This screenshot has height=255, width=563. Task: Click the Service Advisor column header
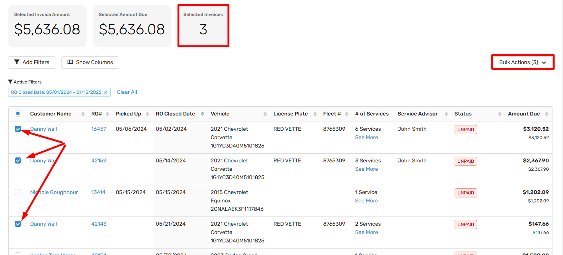click(x=418, y=114)
